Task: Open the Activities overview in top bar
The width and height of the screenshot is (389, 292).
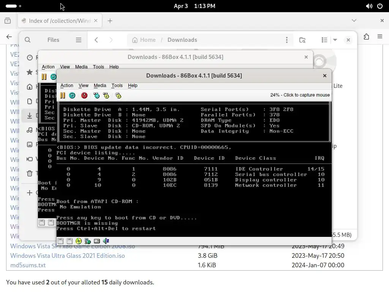Action: coord(13,6)
